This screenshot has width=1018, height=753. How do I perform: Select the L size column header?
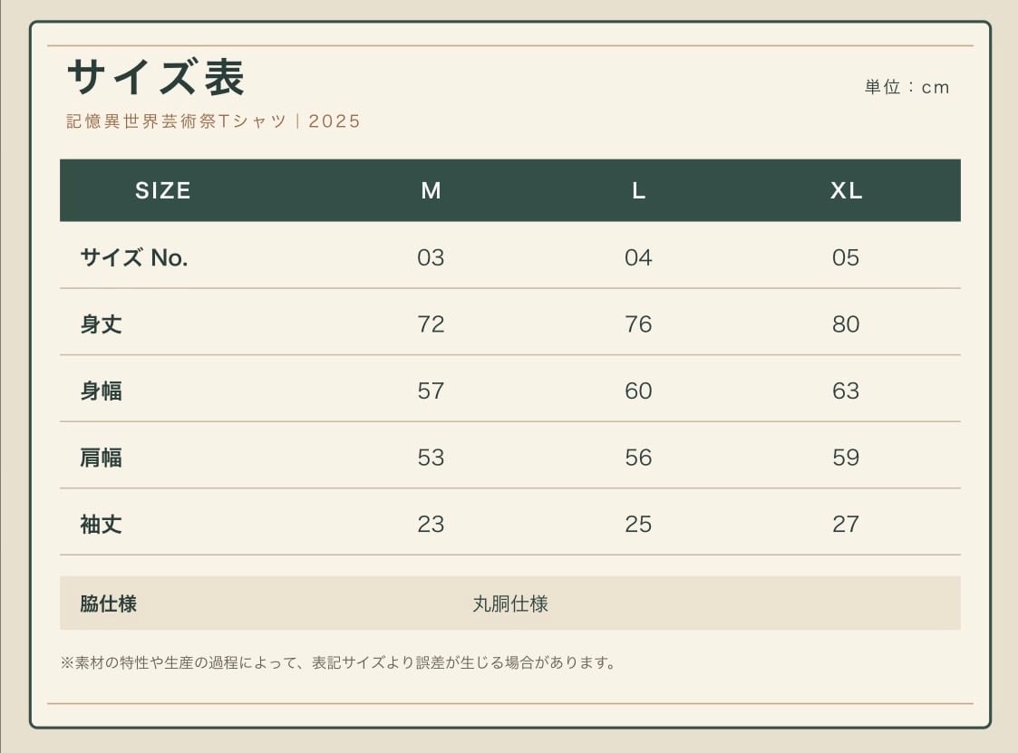pyautogui.click(x=638, y=190)
